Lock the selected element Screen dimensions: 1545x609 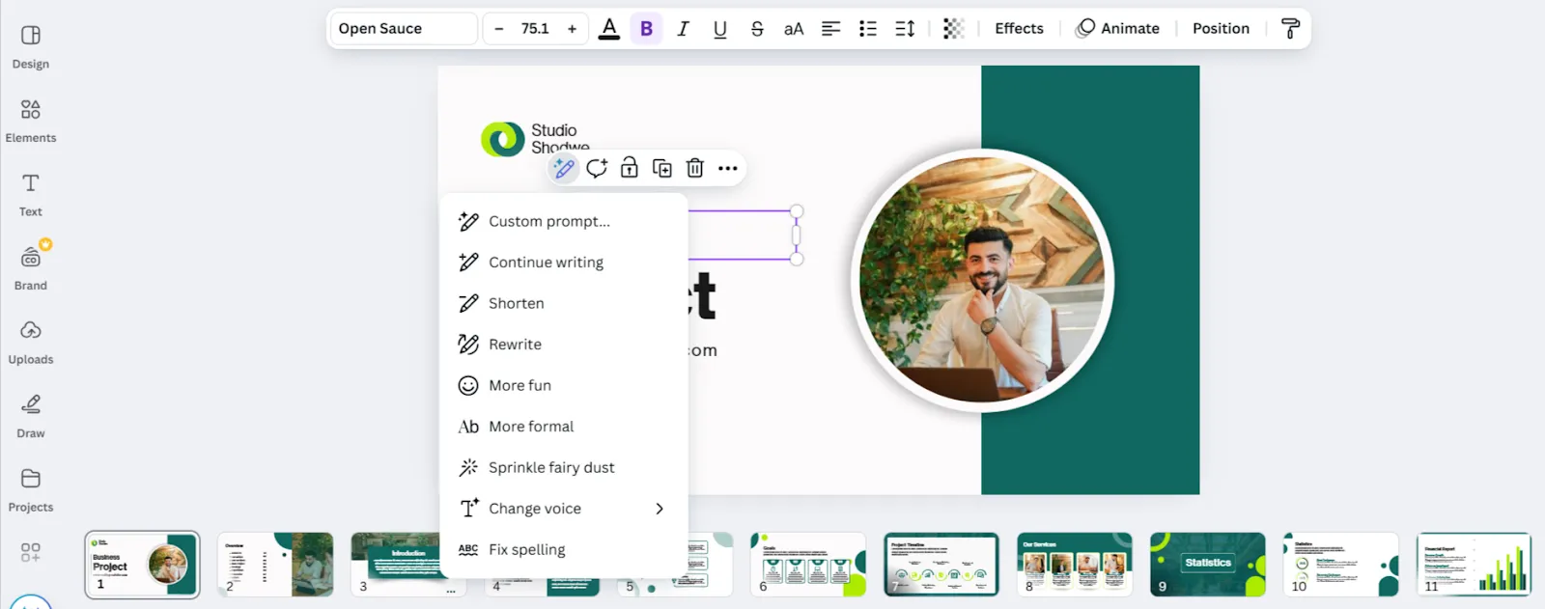[630, 169]
